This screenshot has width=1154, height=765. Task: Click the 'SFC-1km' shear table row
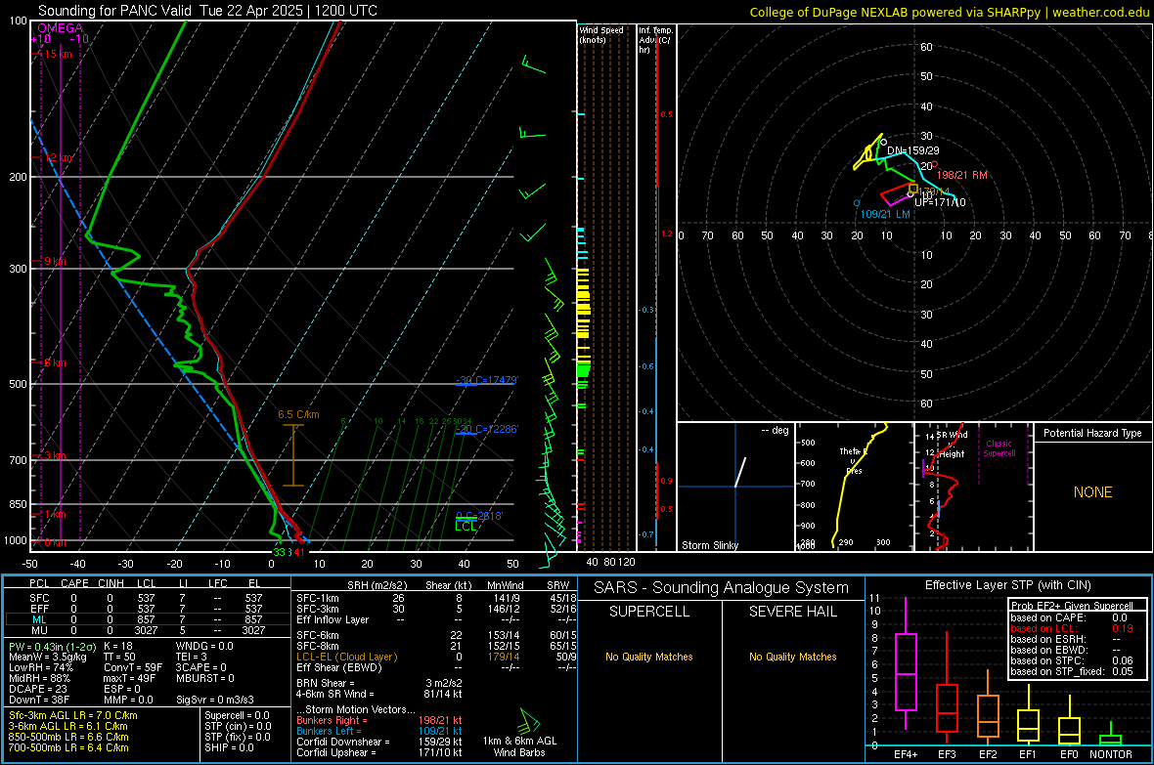click(436, 598)
